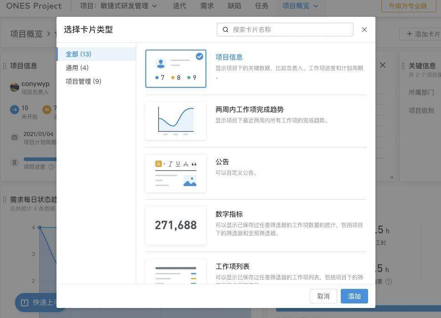This screenshot has height=318, width=441.
Task: Close the card type dialog with X
Action: (x=364, y=30)
